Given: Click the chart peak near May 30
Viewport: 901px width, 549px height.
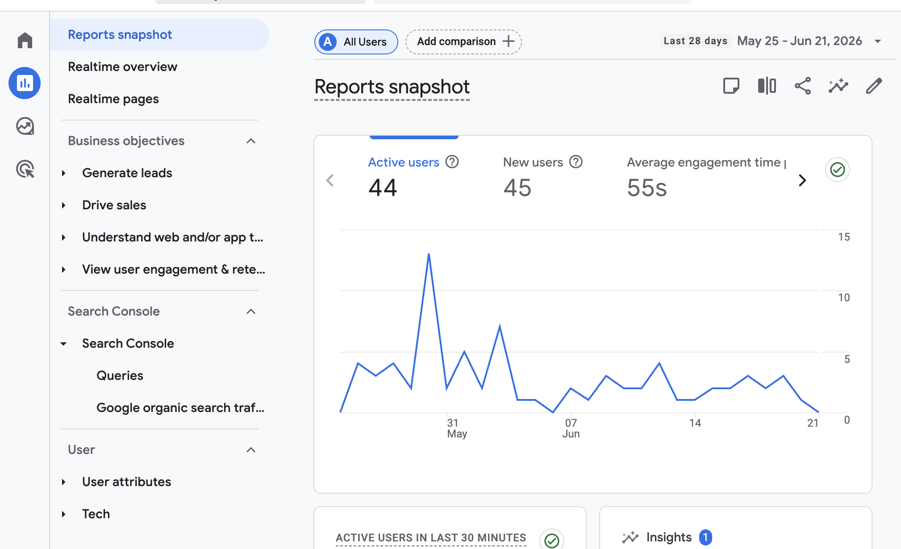Looking at the screenshot, I should 429,254.
